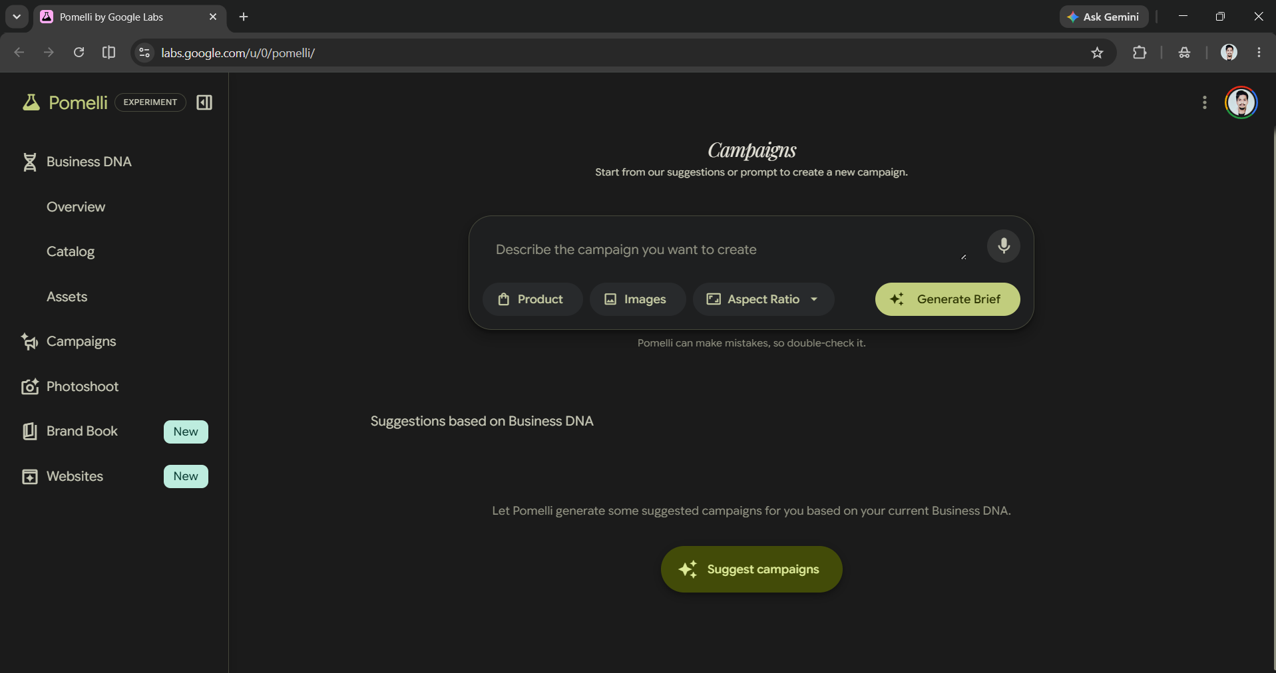This screenshot has width=1276, height=673.
Task: Close the Pomelli by Google Labs tab
Action: pos(213,17)
